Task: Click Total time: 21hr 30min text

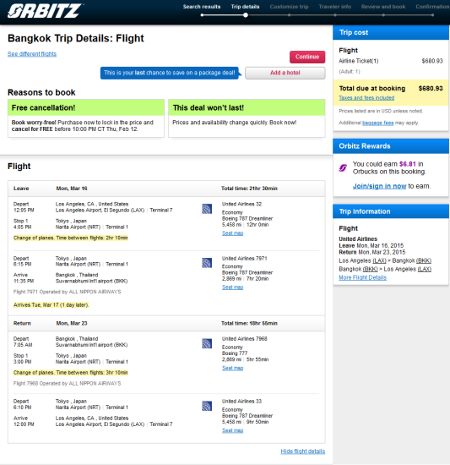Action: click(x=249, y=189)
